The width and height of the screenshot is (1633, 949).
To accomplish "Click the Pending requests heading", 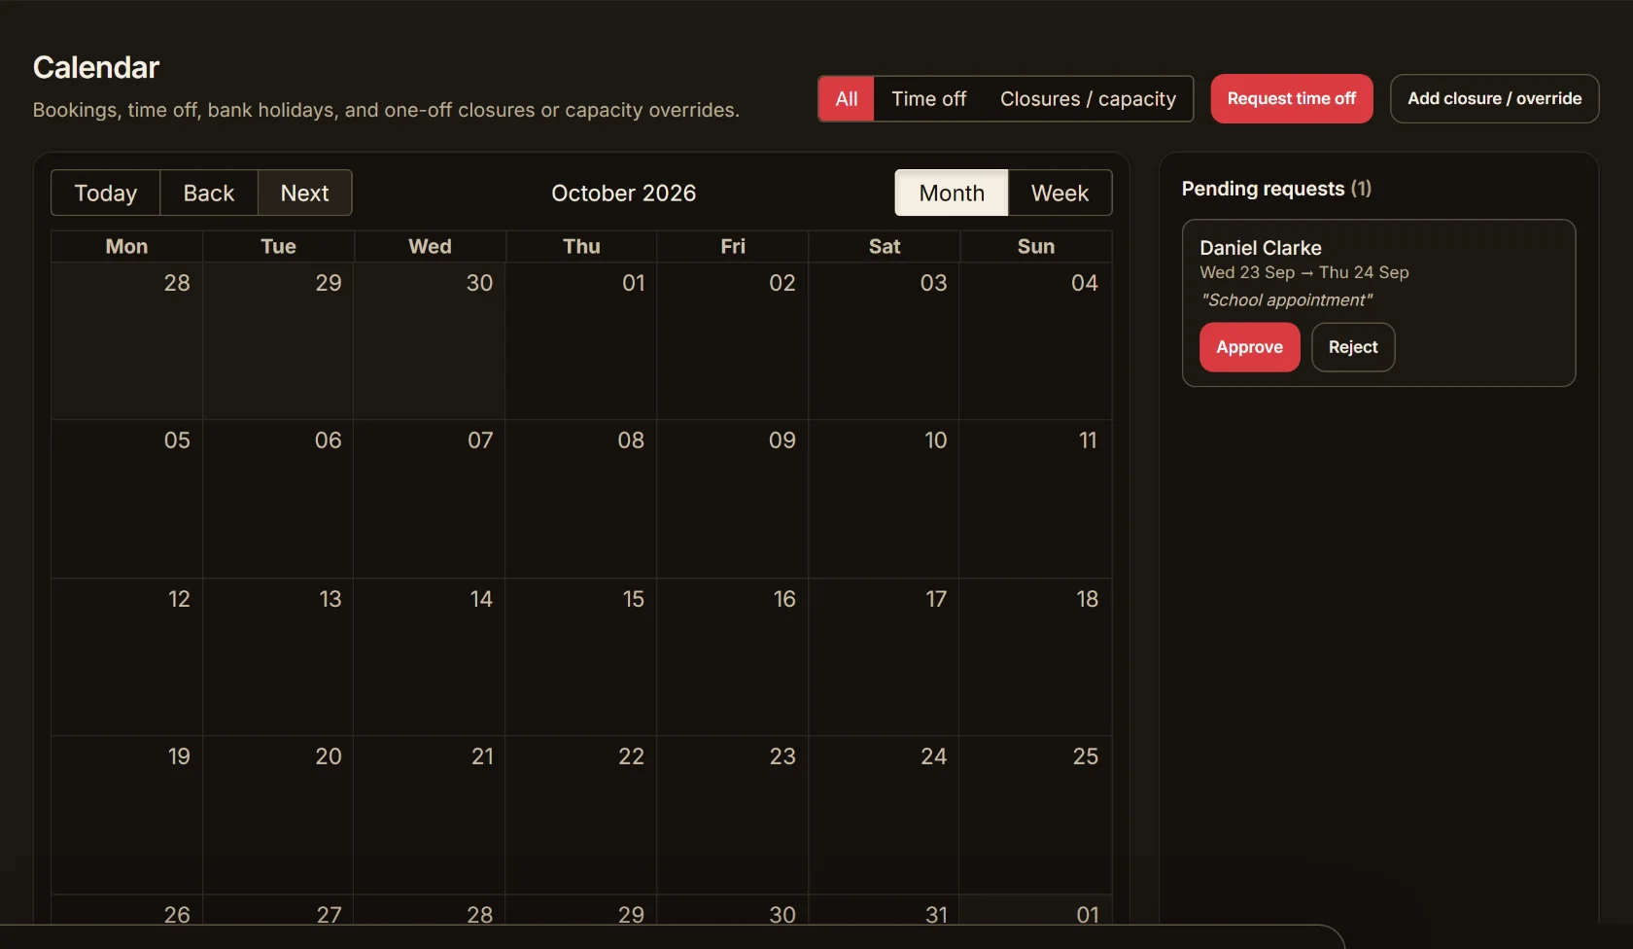I will click(1276, 189).
